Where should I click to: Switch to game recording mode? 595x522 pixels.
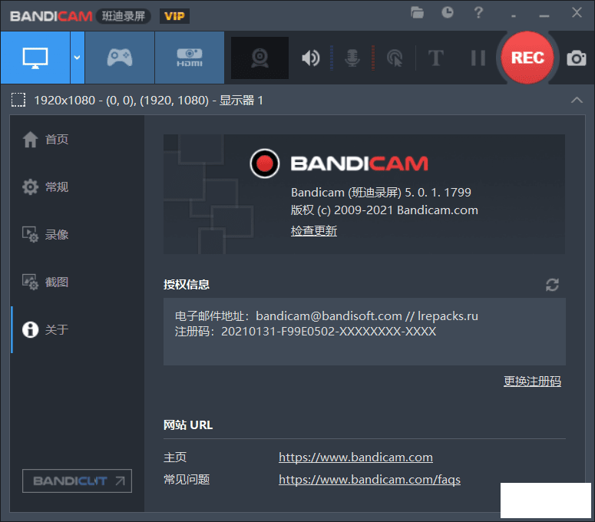point(120,58)
